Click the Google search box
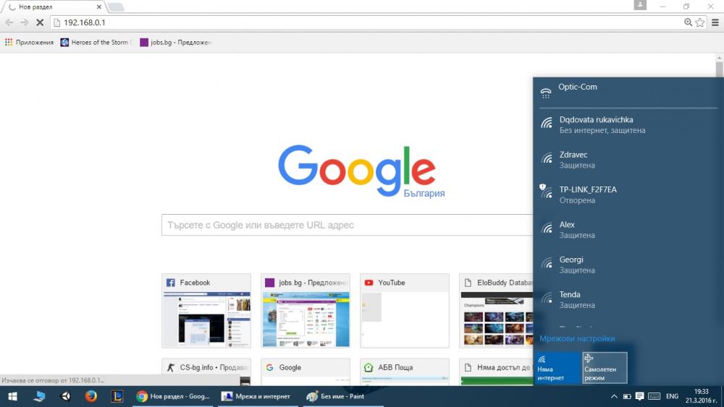 click(348, 225)
